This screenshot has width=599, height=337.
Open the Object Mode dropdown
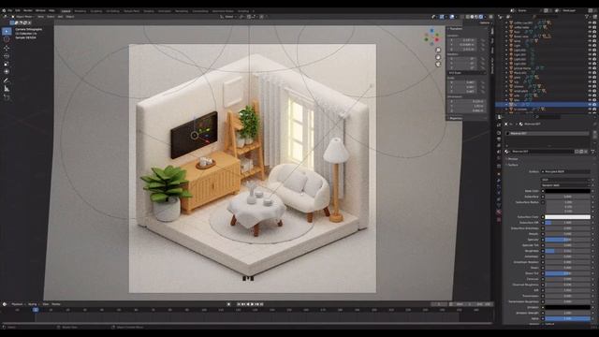tap(22, 17)
